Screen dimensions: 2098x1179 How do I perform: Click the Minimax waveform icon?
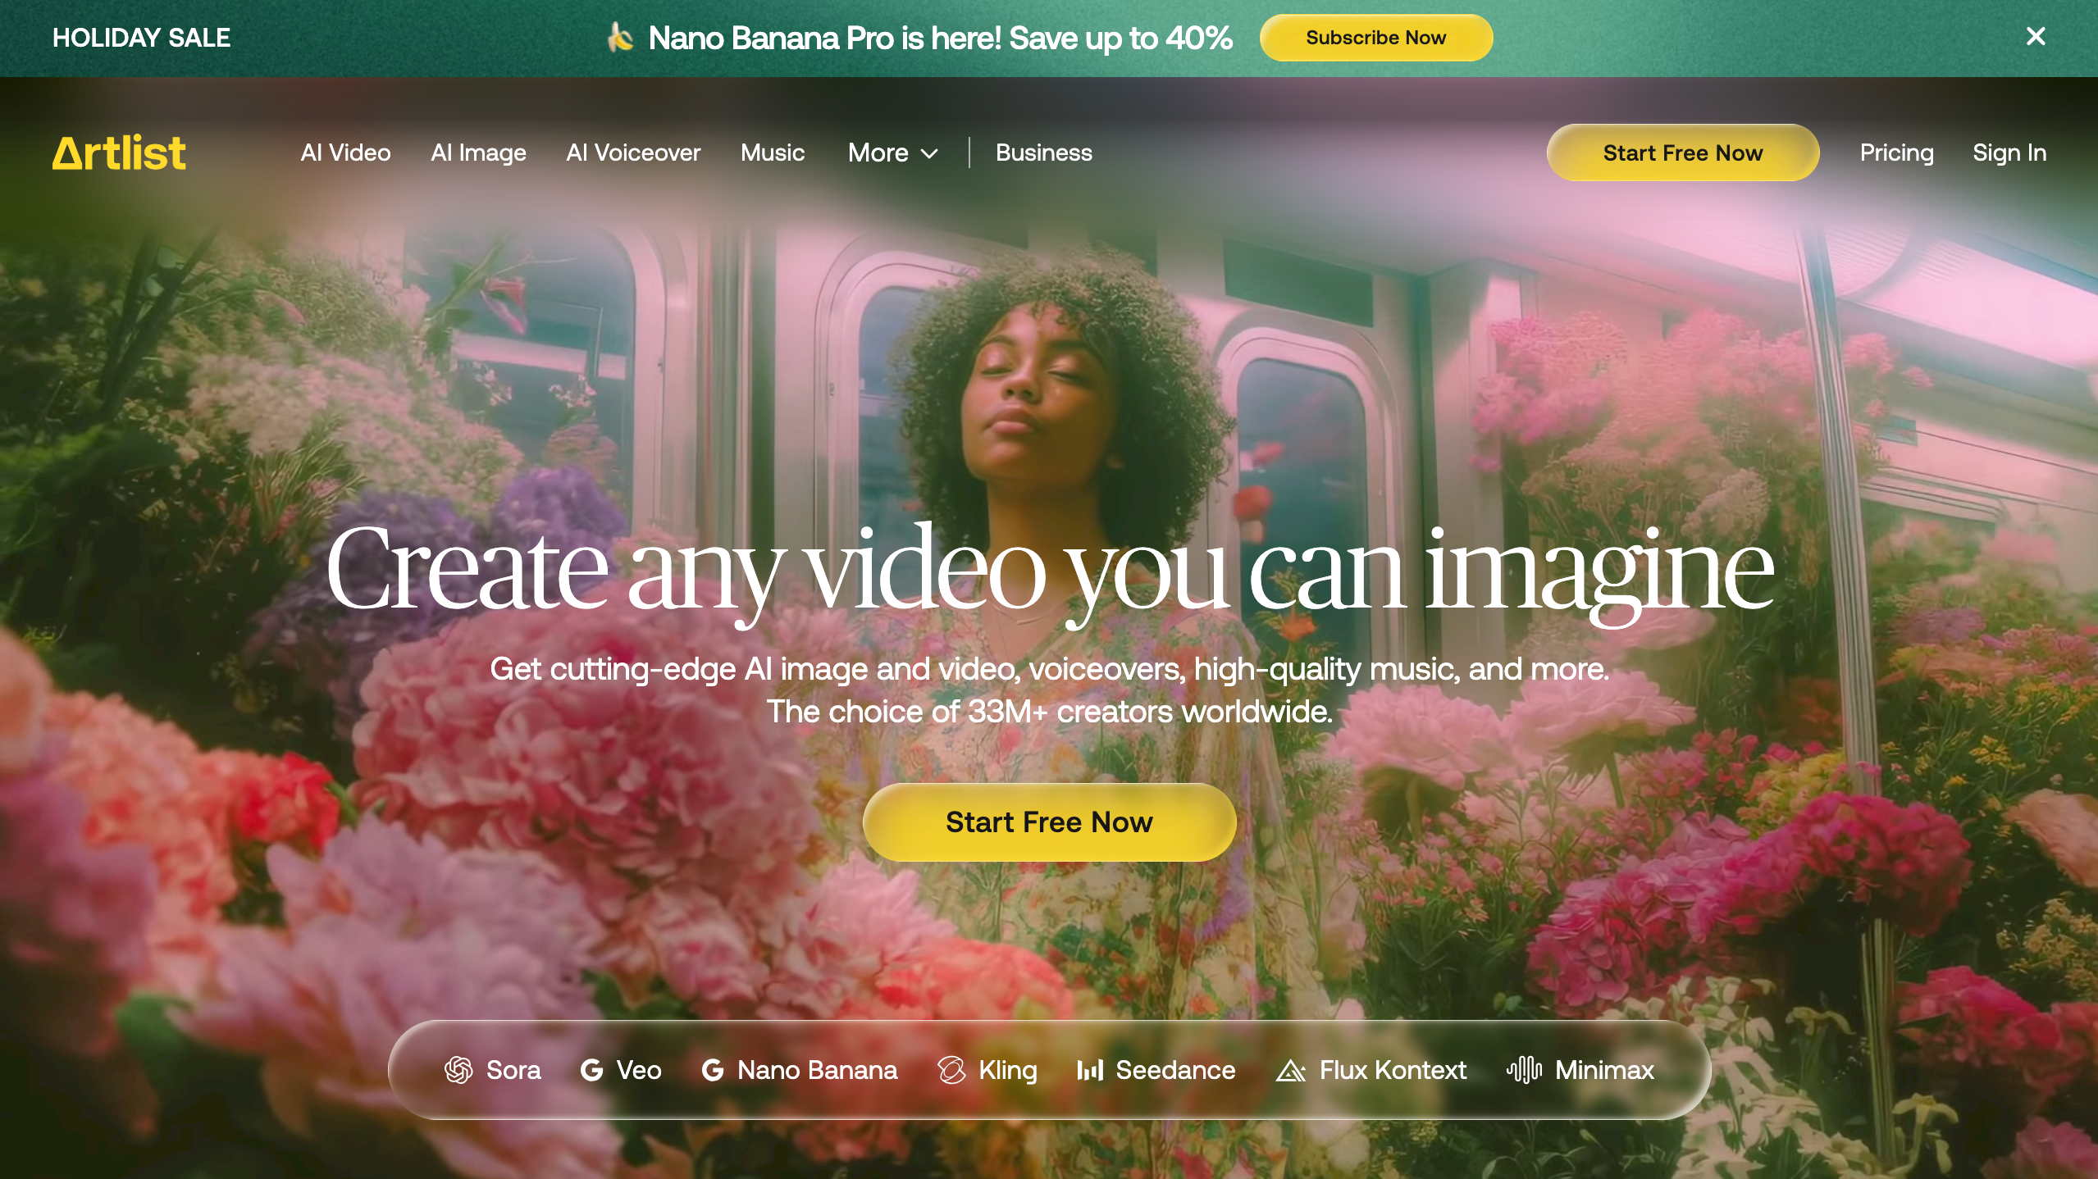[x=1524, y=1070]
